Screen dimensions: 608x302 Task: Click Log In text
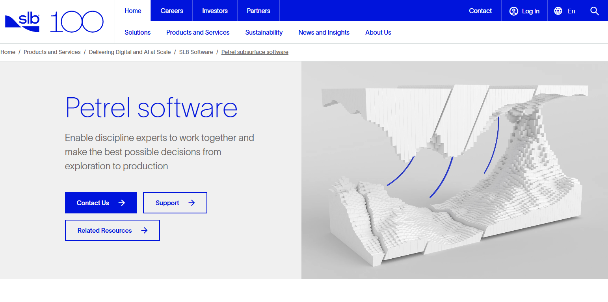(531, 11)
